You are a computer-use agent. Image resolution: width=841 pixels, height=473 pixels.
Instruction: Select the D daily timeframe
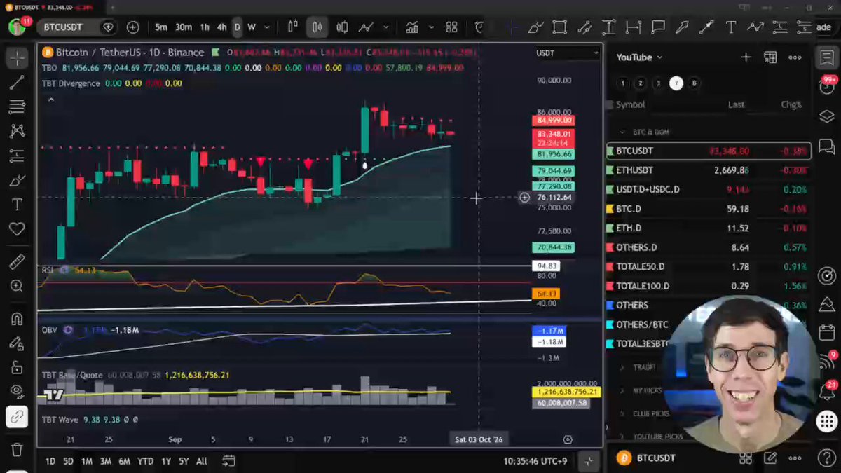coord(237,27)
